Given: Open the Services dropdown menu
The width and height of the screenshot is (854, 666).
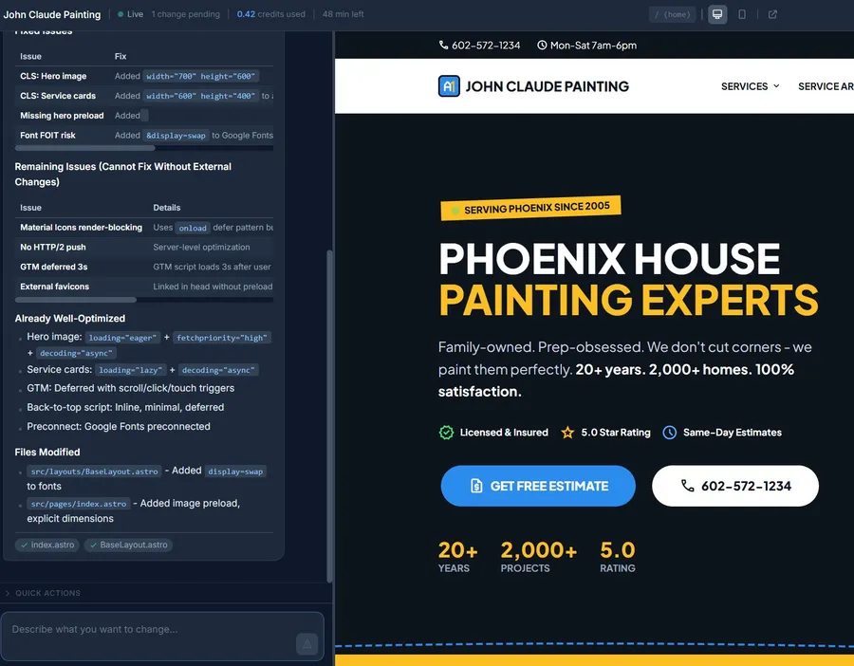Looking at the screenshot, I should pos(750,86).
